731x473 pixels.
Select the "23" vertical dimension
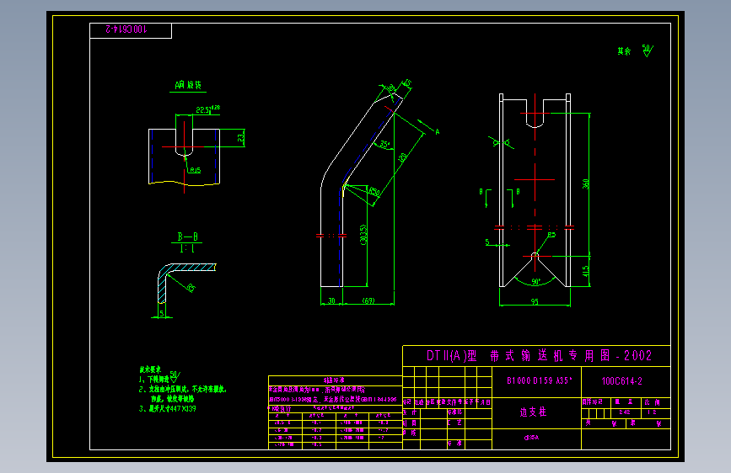[240, 138]
